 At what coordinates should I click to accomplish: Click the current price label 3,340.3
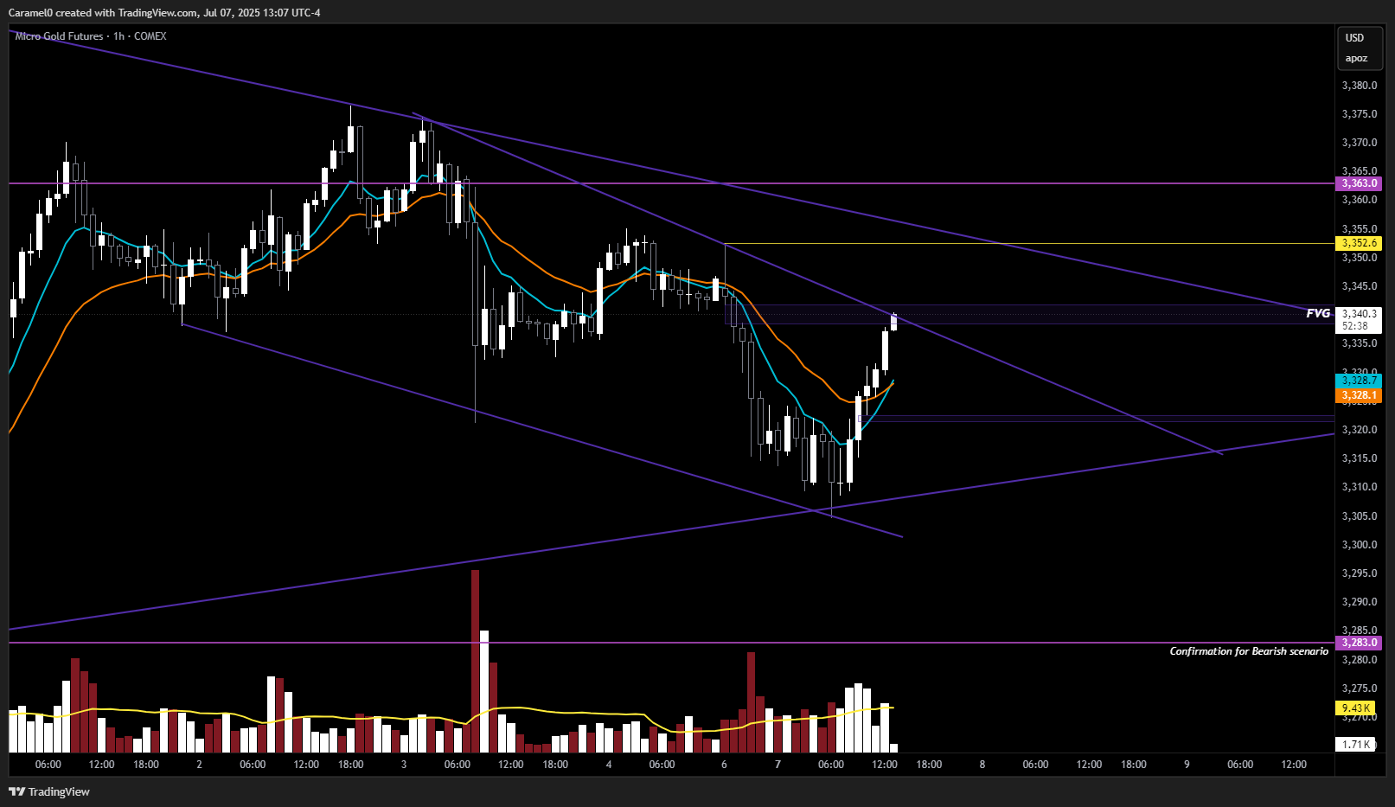[1359, 314]
